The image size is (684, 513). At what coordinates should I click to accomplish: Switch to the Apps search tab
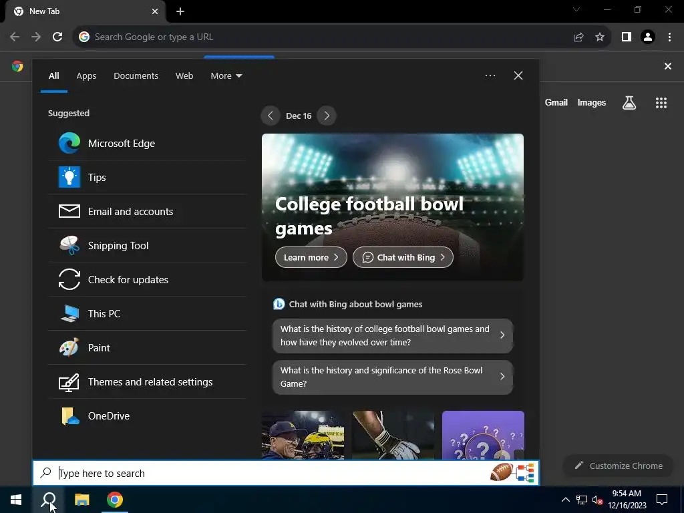tap(86, 76)
